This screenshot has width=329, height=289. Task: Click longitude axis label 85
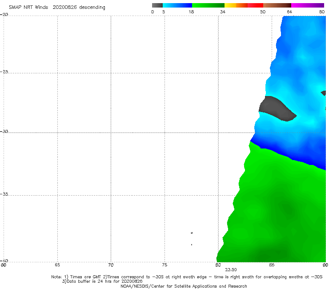tap(272, 265)
